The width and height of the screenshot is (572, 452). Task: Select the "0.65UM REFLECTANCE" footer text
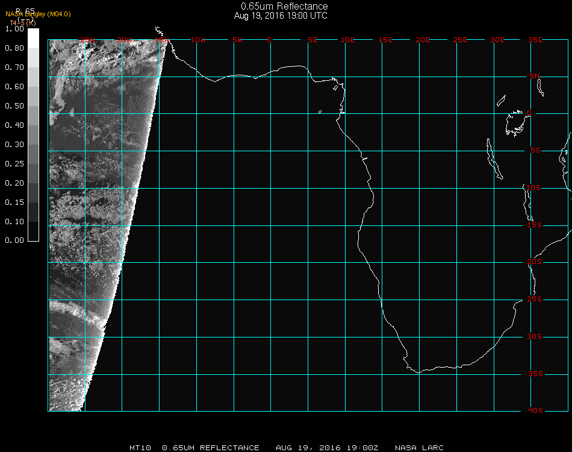pos(211,448)
